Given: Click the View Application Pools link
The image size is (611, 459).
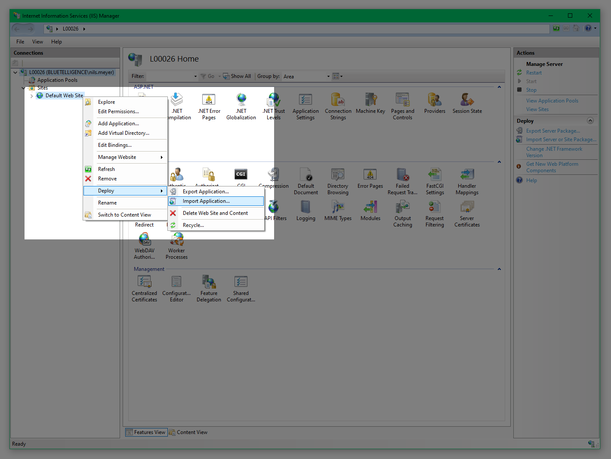Looking at the screenshot, I should pos(552,101).
